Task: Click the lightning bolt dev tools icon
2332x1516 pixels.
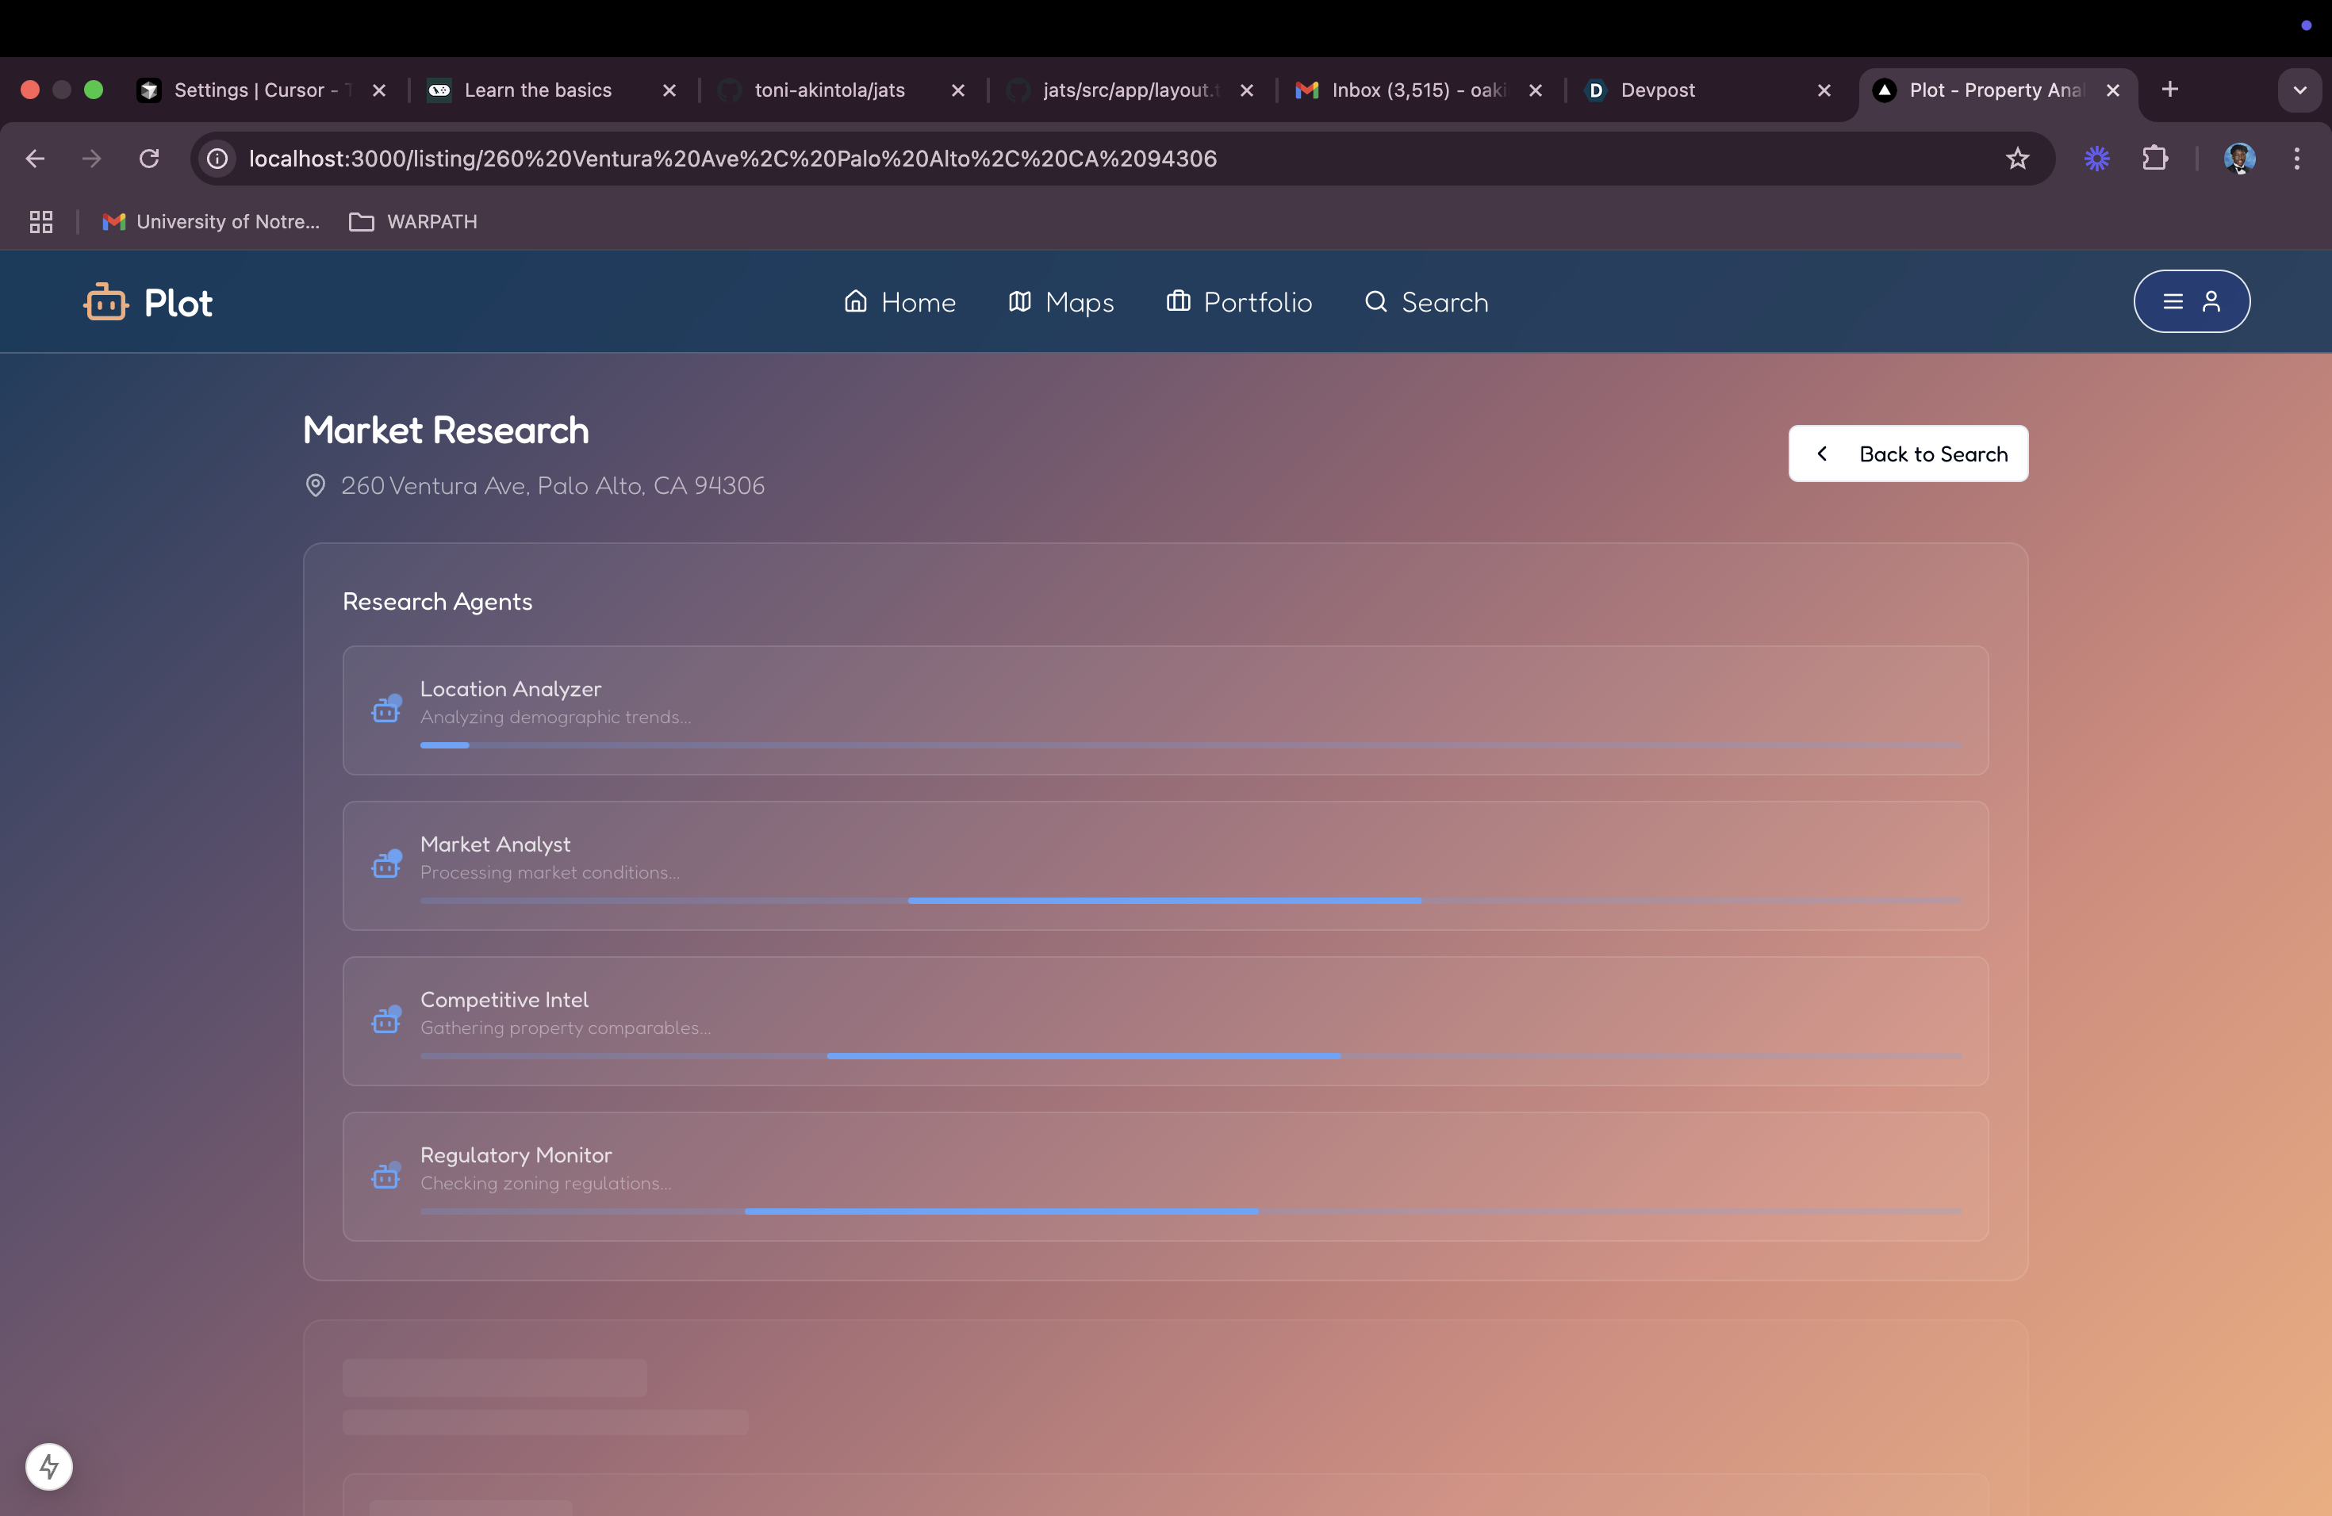Action: [49, 1466]
